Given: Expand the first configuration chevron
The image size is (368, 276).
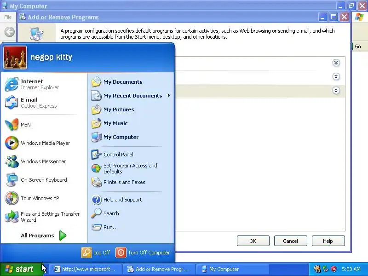Looking at the screenshot, I should coord(336,63).
